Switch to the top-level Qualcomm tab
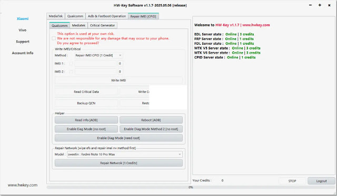The height and width of the screenshot is (196, 337). pos(75,16)
